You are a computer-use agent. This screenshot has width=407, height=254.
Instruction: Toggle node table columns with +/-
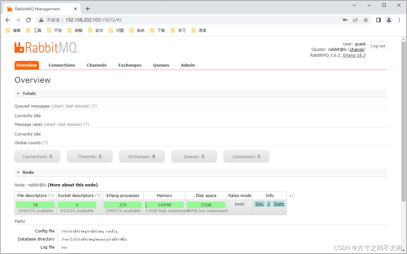292,196
